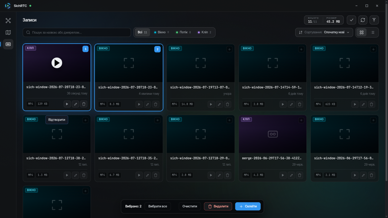The width and height of the screenshot is (388, 218).
Task: Add the merge clip to selection
Action: (x=301, y=120)
